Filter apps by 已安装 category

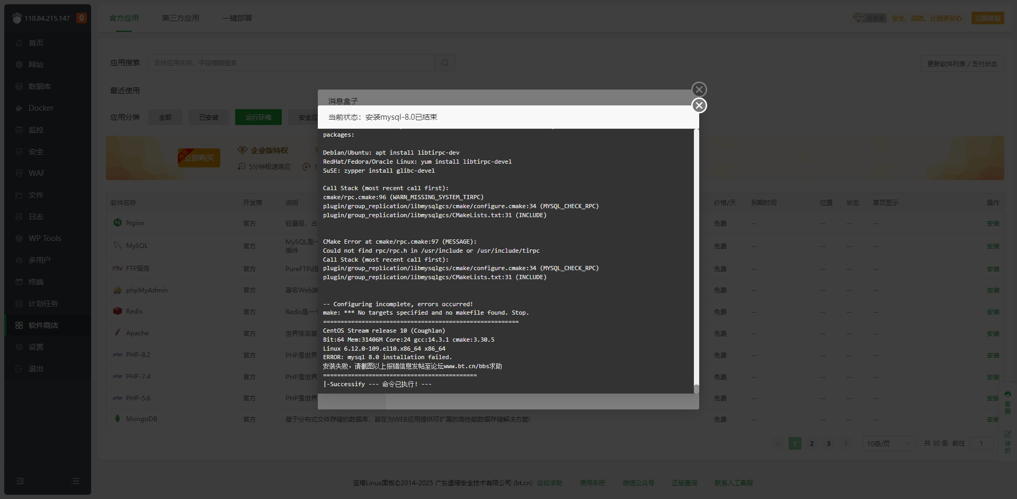coord(209,117)
